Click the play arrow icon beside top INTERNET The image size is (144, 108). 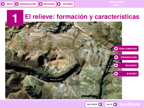click(59, 4)
